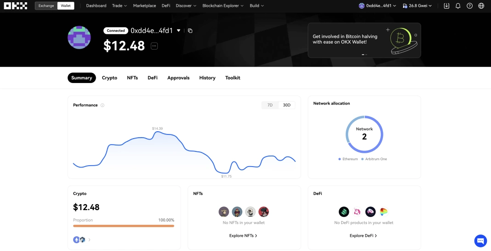Set performance range to 7D

[270, 105]
